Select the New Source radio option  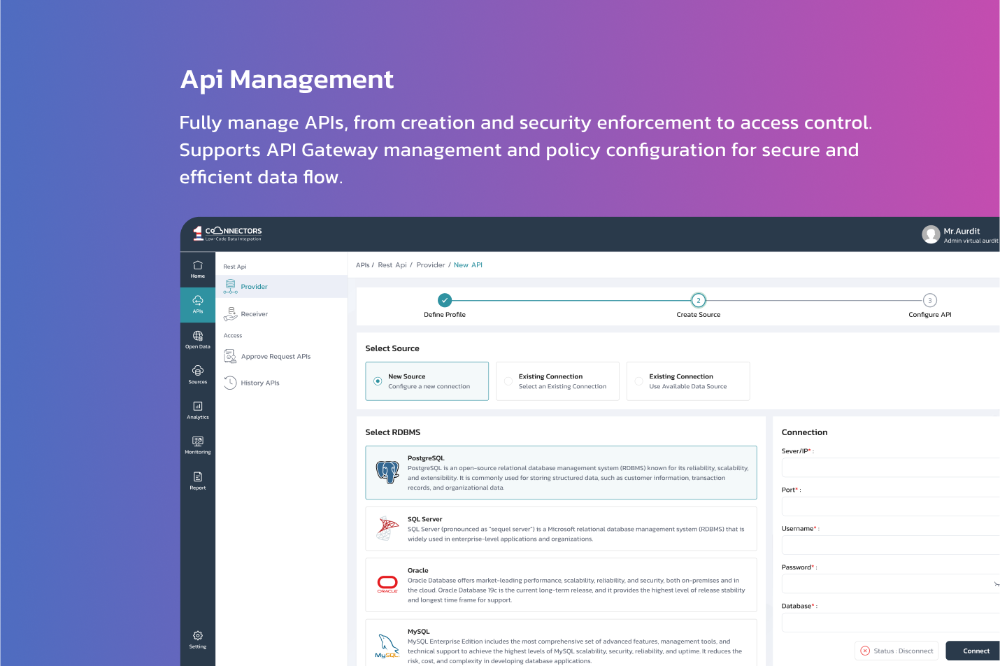[x=378, y=381]
